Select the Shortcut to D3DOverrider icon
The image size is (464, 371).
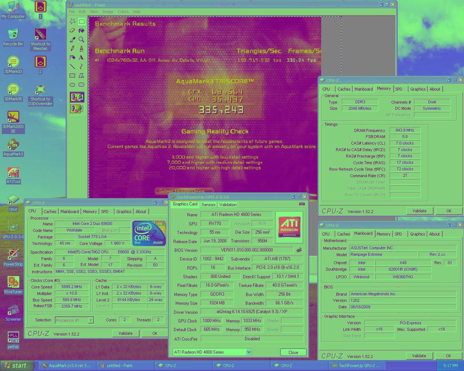point(40,95)
